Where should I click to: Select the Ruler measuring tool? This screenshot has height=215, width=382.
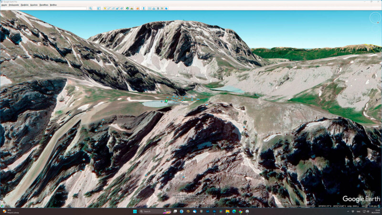(x=144, y=8)
